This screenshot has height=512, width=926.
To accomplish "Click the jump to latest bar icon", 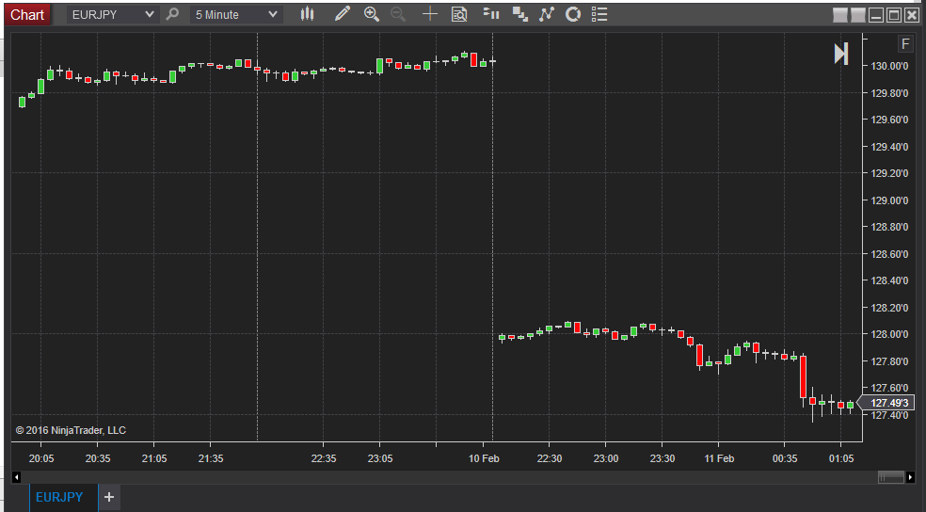I will 841,54.
